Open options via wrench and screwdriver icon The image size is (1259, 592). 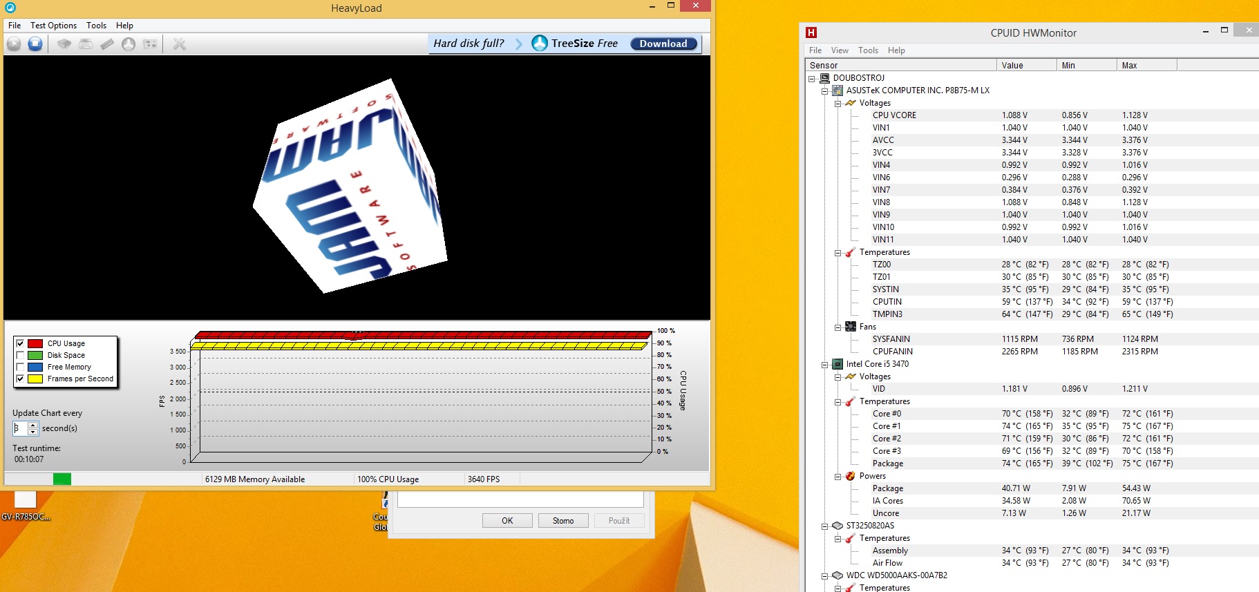pos(180,44)
